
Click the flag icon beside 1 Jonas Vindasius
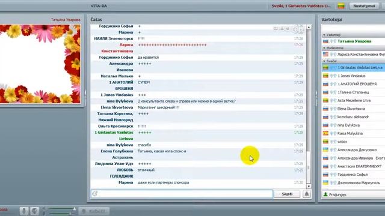pyautogui.click(x=325, y=76)
